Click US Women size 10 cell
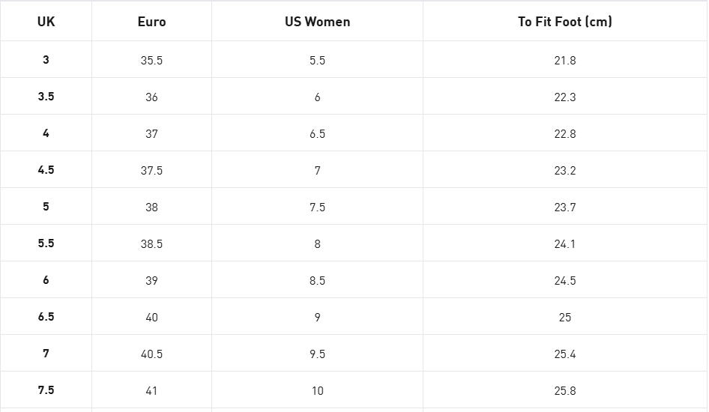The image size is (709, 412). [317, 390]
